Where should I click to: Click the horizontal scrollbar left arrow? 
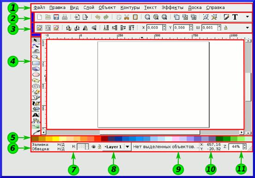(44, 132)
